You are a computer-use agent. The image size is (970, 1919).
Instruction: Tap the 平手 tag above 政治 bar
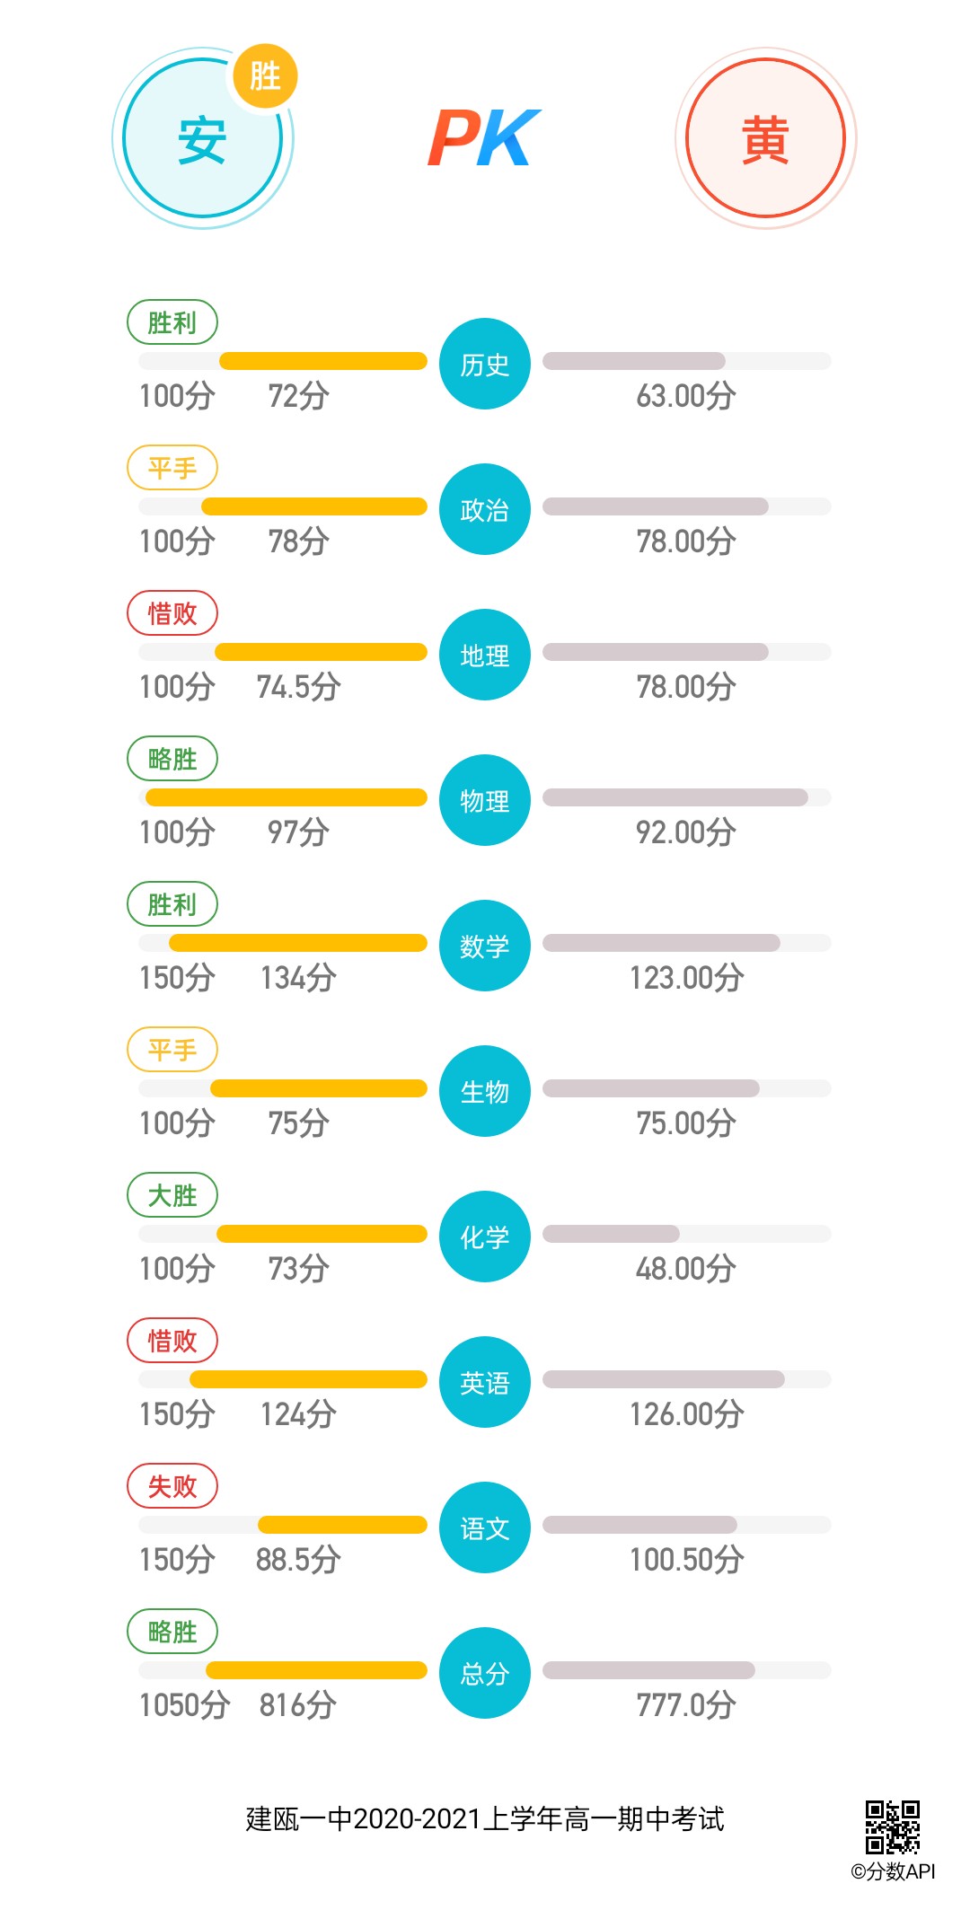pos(172,468)
